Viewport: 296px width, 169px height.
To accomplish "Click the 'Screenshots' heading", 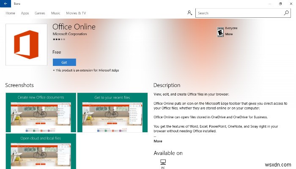I will [19, 85].
